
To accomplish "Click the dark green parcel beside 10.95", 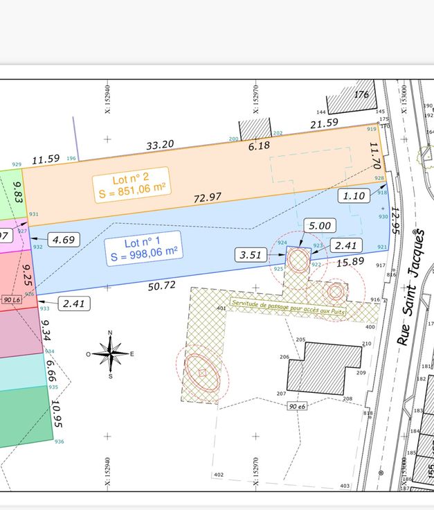I will 24,416.
